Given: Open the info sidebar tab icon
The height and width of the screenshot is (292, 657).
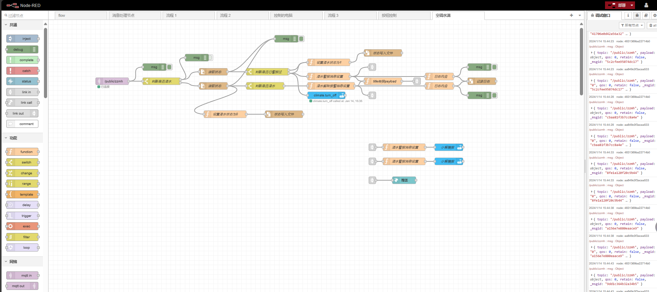Looking at the screenshot, I should coord(628,15).
